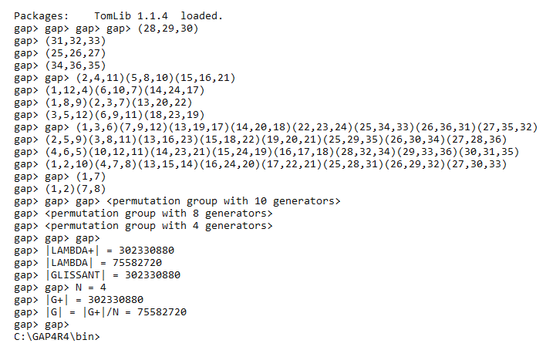Screen dimensions: 546x350
Task: Click the (25,26,27) cycle line
Action: (x=76, y=53)
